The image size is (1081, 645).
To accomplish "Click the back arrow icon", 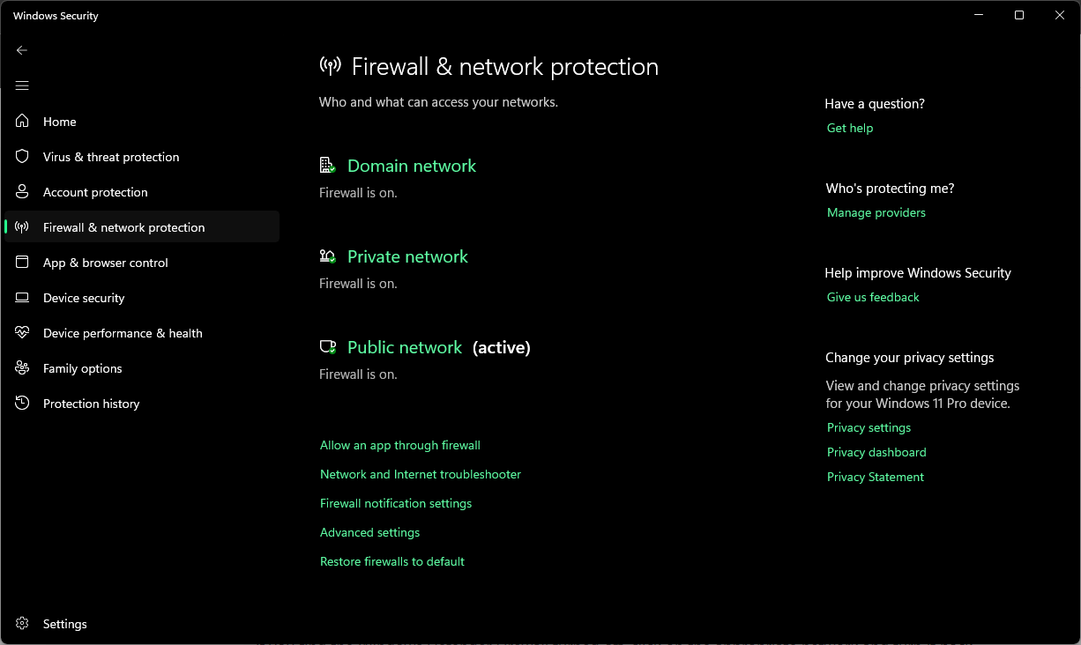I will (22, 50).
